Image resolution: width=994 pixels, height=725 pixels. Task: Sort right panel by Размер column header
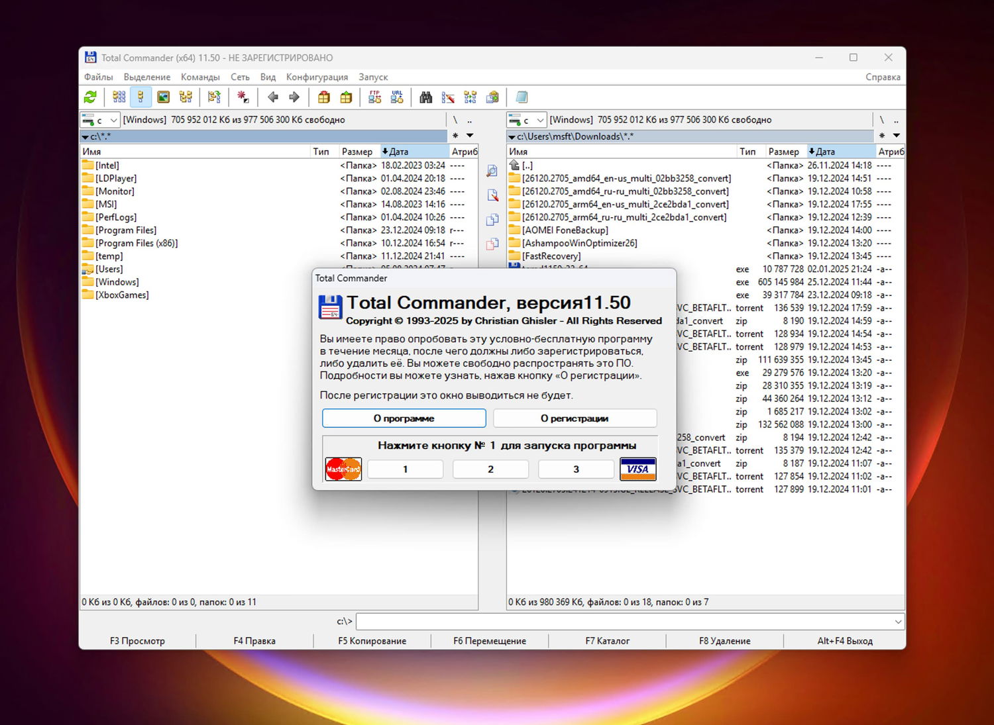point(787,152)
